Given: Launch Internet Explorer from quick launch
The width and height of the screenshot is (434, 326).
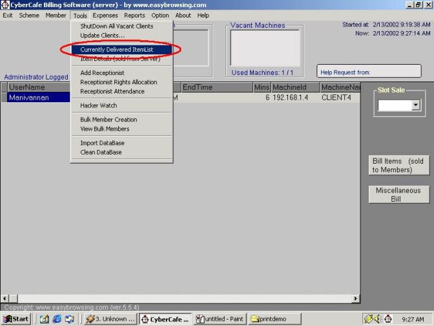Looking at the screenshot, I should [x=56, y=319].
